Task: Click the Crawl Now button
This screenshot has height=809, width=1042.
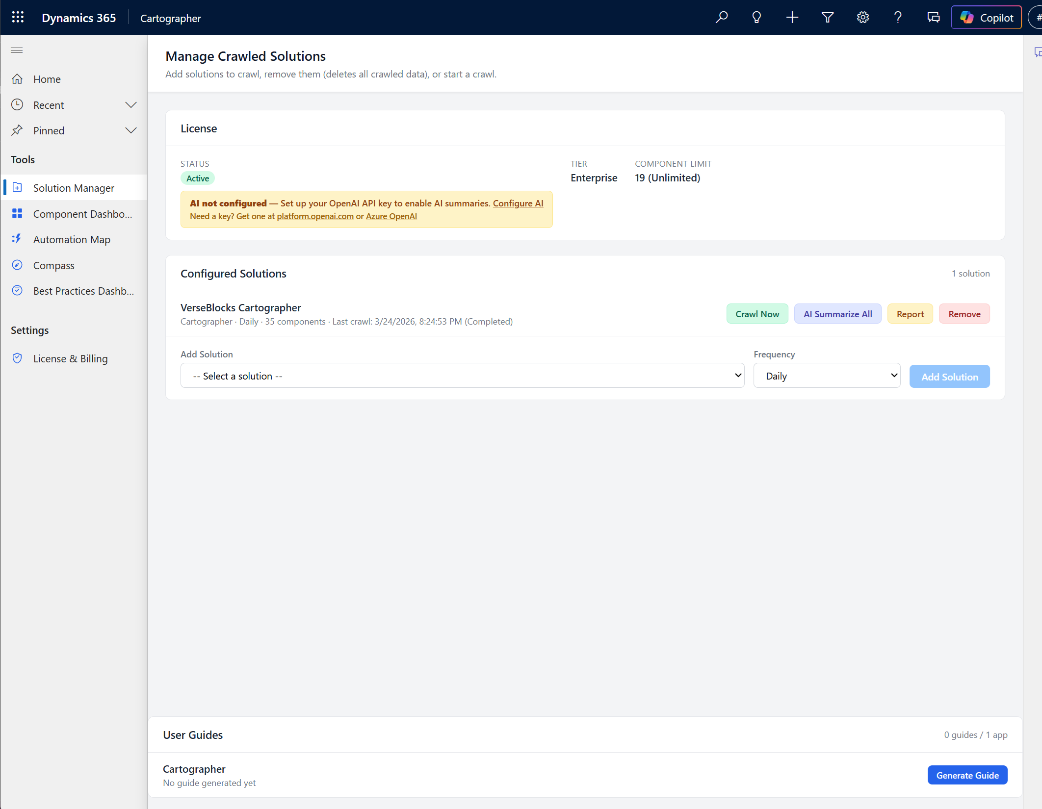Action: pyautogui.click(x=757, y=314)
